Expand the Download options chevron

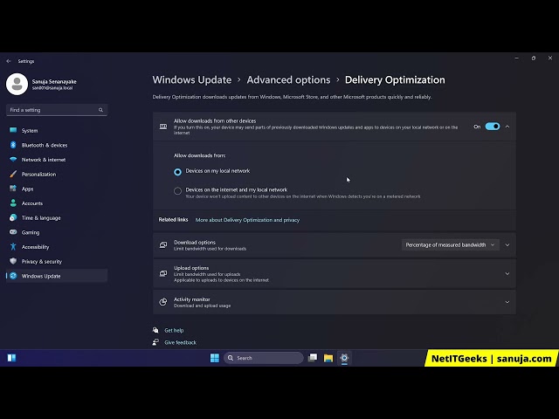[x=507, y=245]
